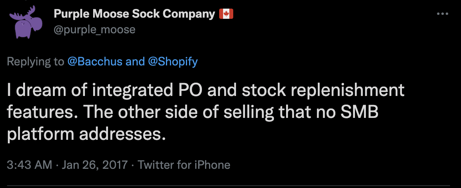The image size is (461, 188).
Task: Click the purple moose profile avatar
Action: (x=26, y=22)
